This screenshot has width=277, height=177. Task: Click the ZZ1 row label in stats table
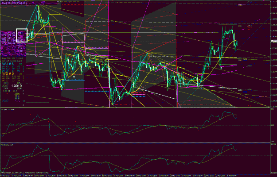point(4,35)
